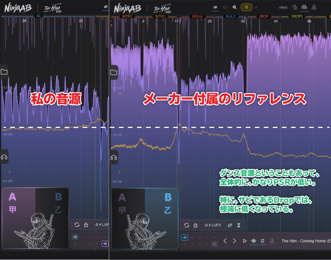Switch to bar loudness view
Image resolution: width=331 pixels, height=260 pixels.
[304, 7]
